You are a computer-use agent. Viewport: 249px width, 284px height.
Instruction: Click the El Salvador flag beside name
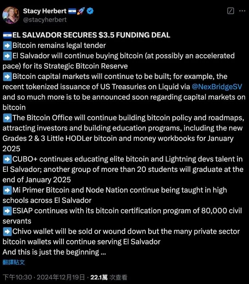(x=72, y=11)
